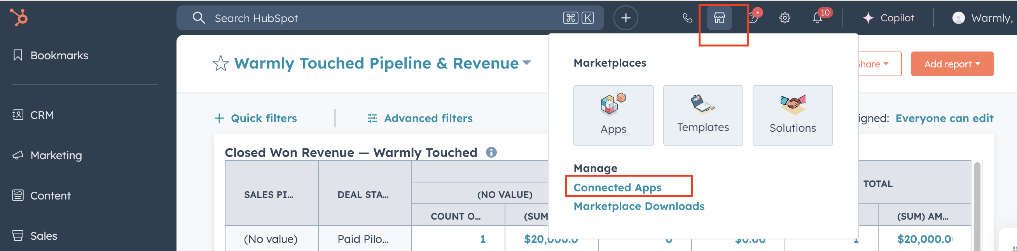
Task: Click the Marketplace Downloads link
Action: pyautogui.click(x=638, y=206)
